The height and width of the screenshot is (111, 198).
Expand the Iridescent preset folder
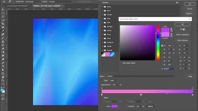tap(102, 43)
